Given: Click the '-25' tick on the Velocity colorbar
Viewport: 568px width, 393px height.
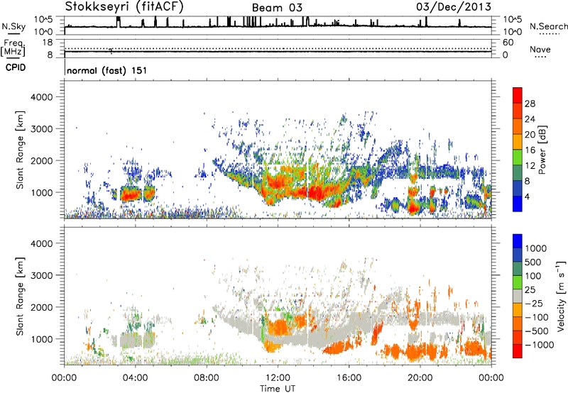Looking at the screenshot, I should (534, 303).
